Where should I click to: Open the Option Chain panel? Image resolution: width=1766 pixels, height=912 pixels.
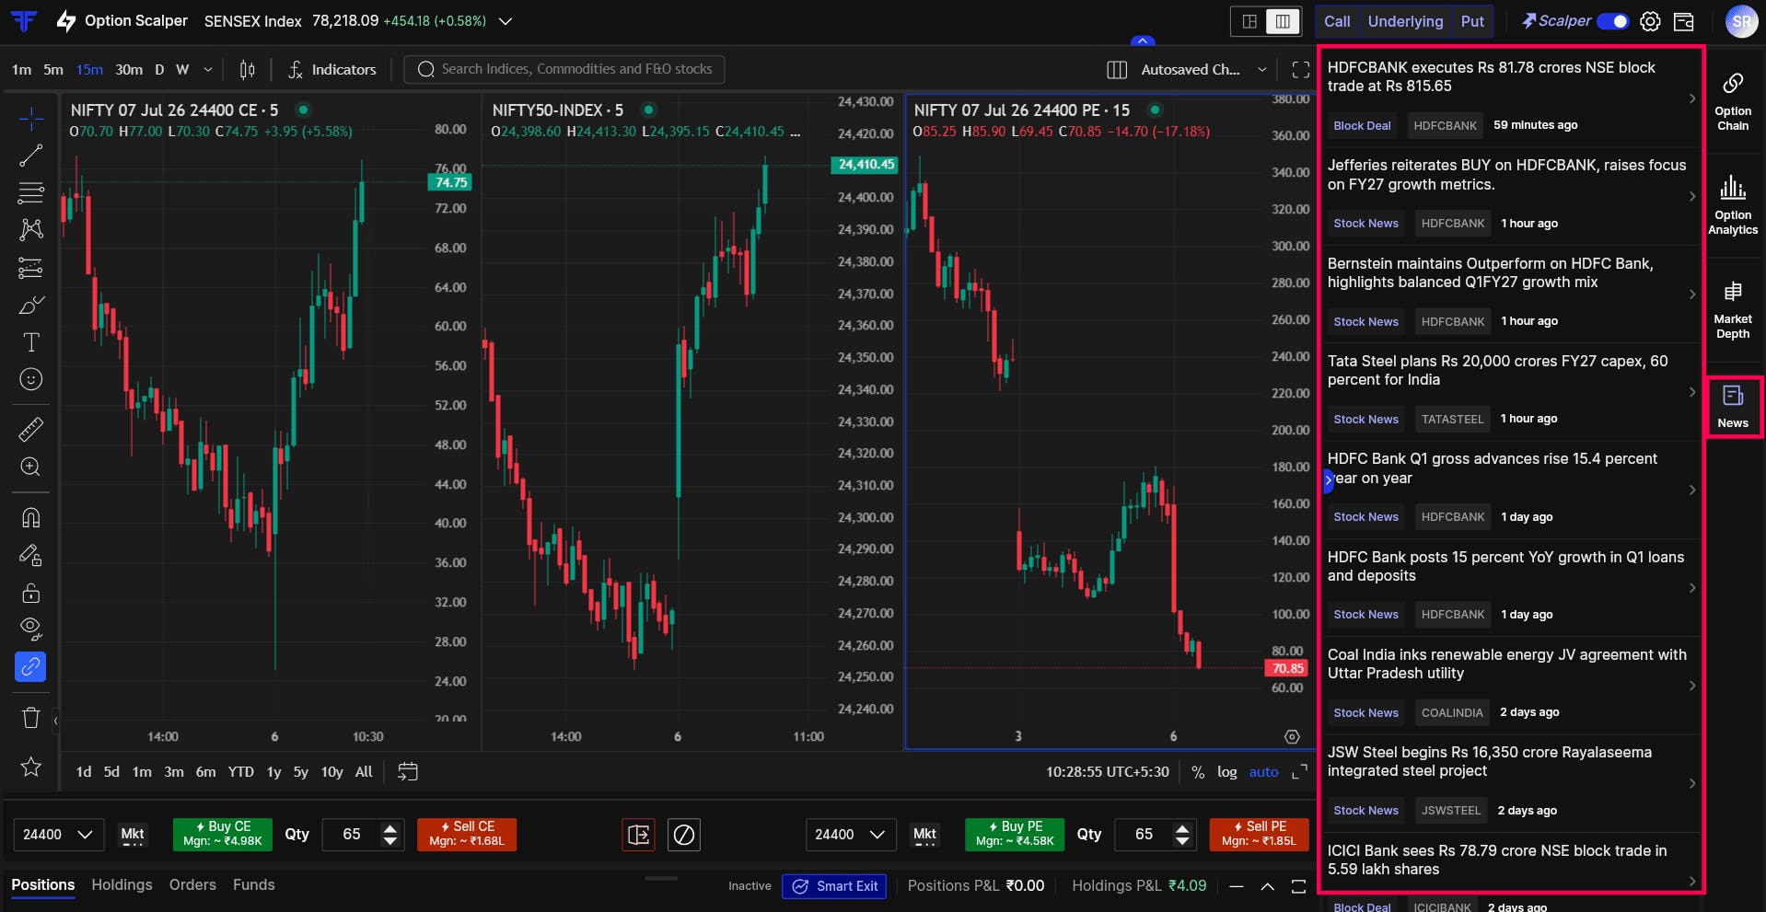(x=1733, y=101)
